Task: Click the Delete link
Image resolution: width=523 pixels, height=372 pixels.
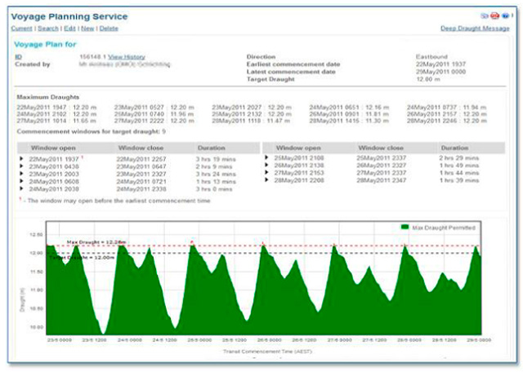Action: [109, 29]
